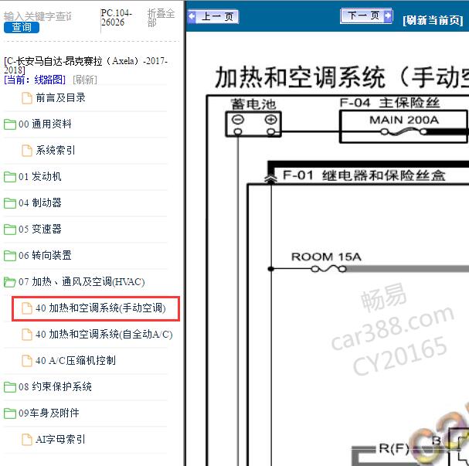Click the 查询 search button
The width and height of the screenshot is (469, 466).
pyautogui.click(x=22, y=28)
